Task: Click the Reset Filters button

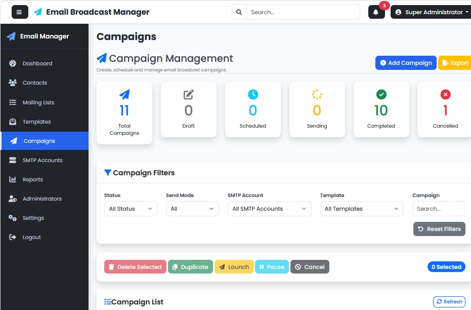Action: [x=439, y=229]
